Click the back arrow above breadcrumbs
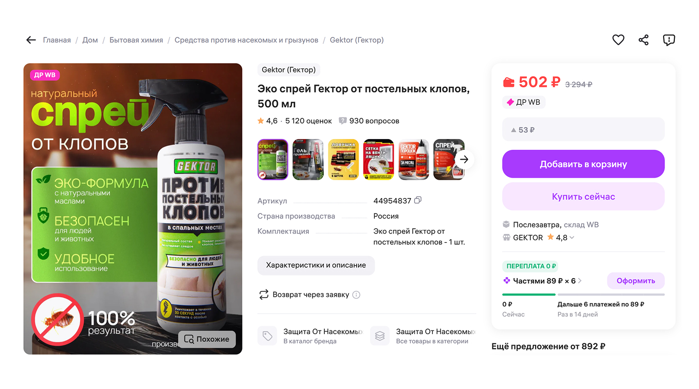The height and width of the screenshot is (389, 699). point(31,40)
